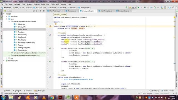Open the Build menu

(43, 4)
